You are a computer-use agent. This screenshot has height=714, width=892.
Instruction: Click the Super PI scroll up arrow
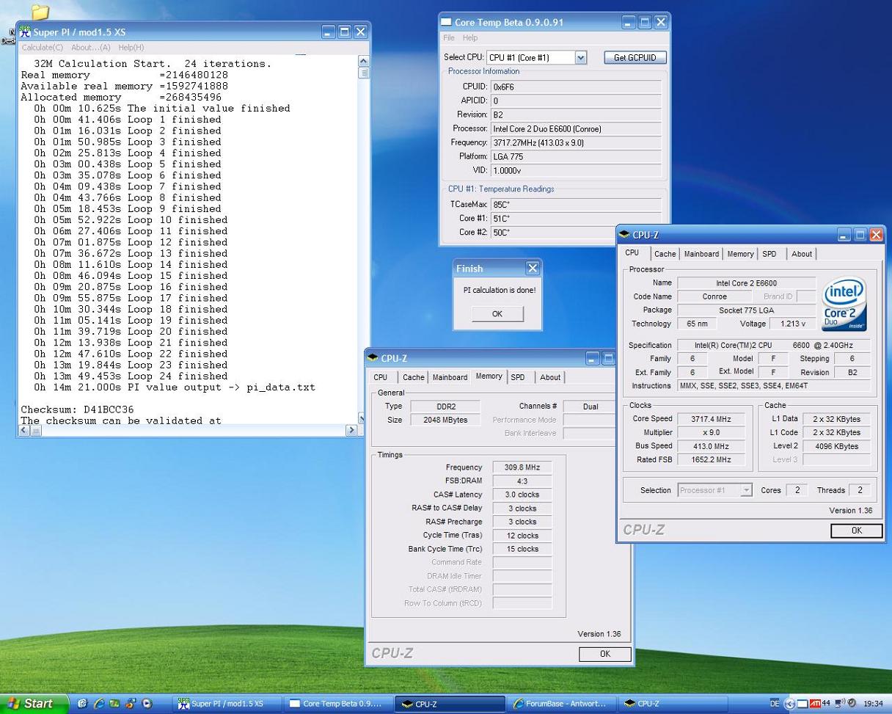[363, 62]
